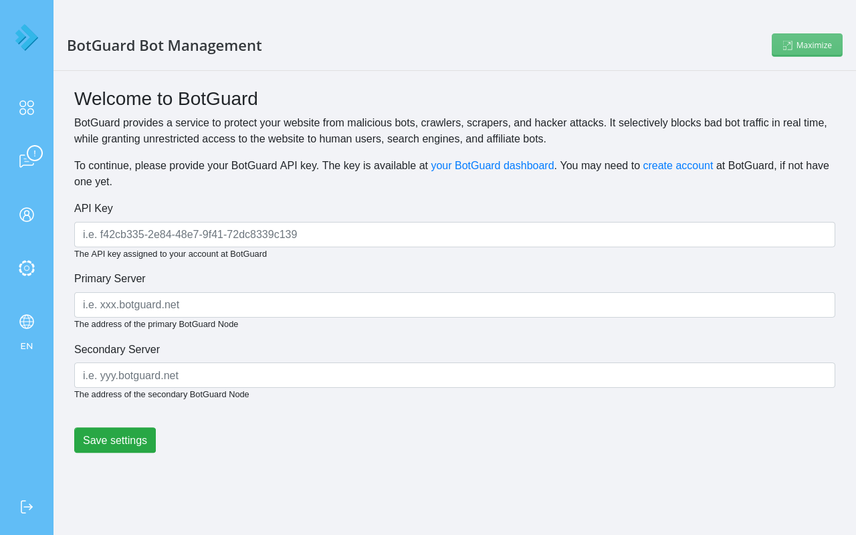The width and height of the screenshot is (856, 535).
Task: Open the language globe icon
Action: coord(27,322)
